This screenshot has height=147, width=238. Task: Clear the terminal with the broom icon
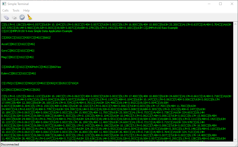pos(30,17)
